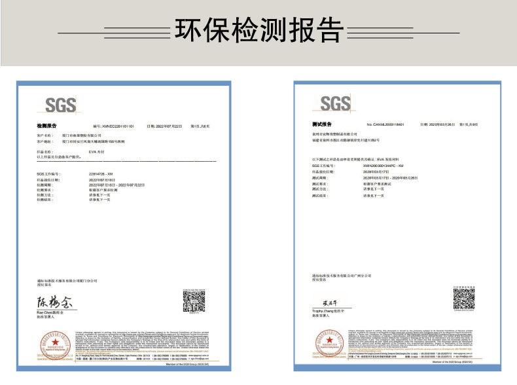Click the handwritten signature above Rae Chen
Viewport: 517px width, 385px height.
click(x=54, y=302)
